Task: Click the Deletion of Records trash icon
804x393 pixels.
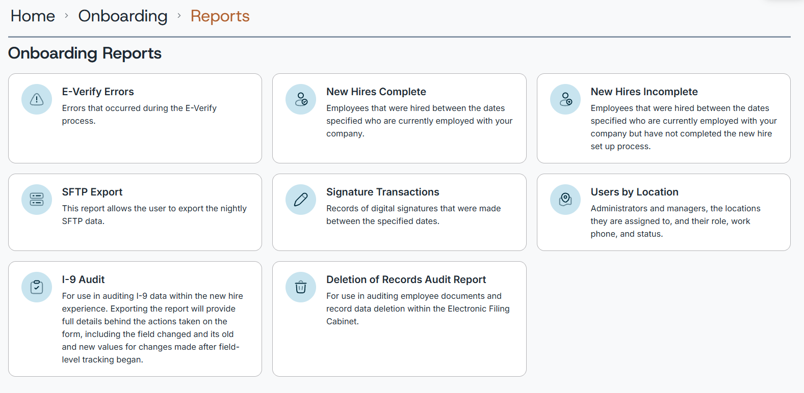Action: (x=301, y=287)
